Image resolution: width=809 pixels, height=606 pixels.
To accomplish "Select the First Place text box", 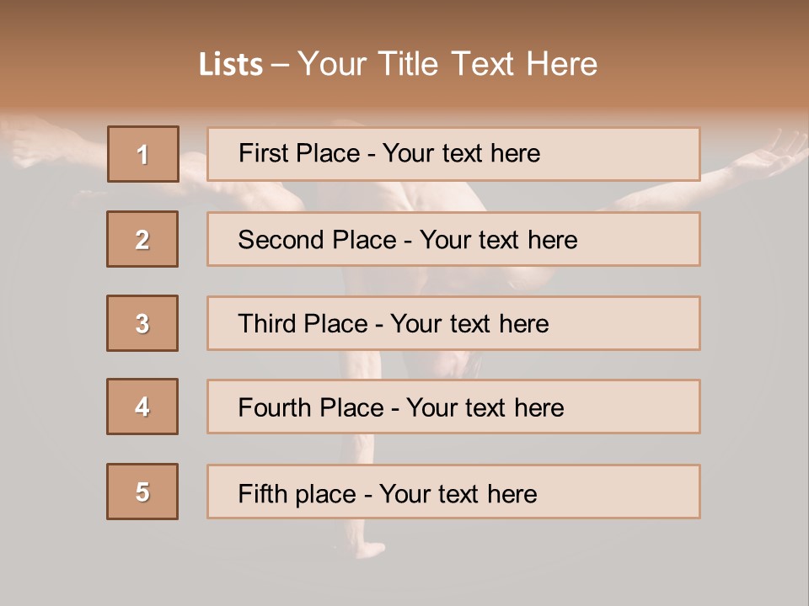I will click(x=453, y=154).
